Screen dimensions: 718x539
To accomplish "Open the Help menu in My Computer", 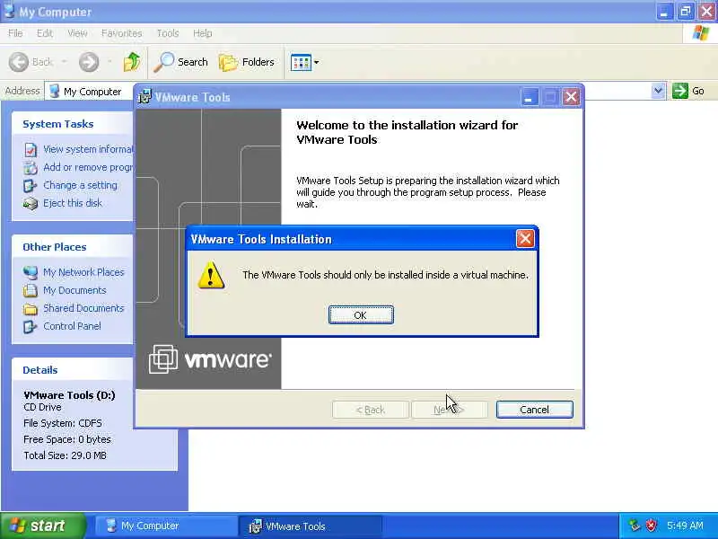I will [x=203, y=33].
